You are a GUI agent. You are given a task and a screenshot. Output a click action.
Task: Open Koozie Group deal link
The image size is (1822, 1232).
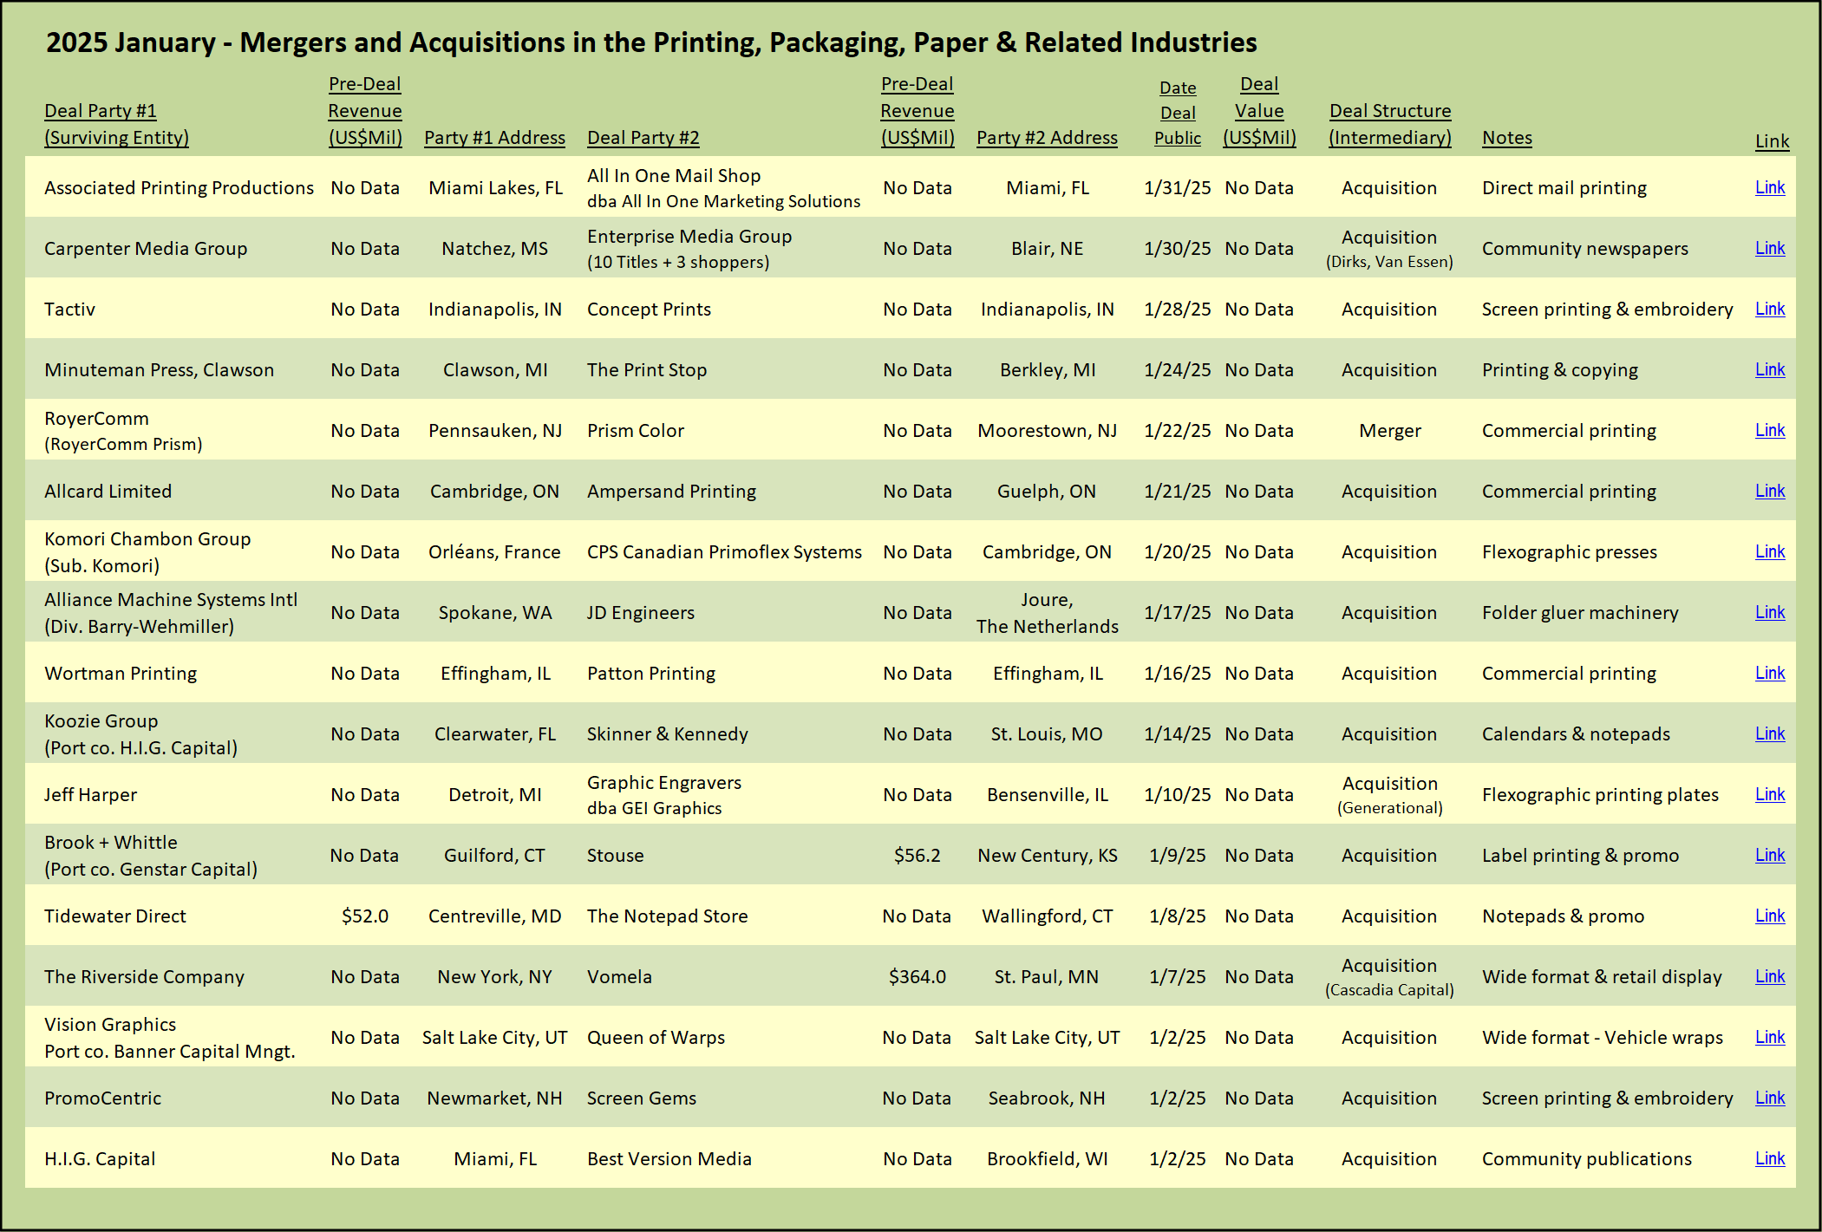(x=1769, y=733)
